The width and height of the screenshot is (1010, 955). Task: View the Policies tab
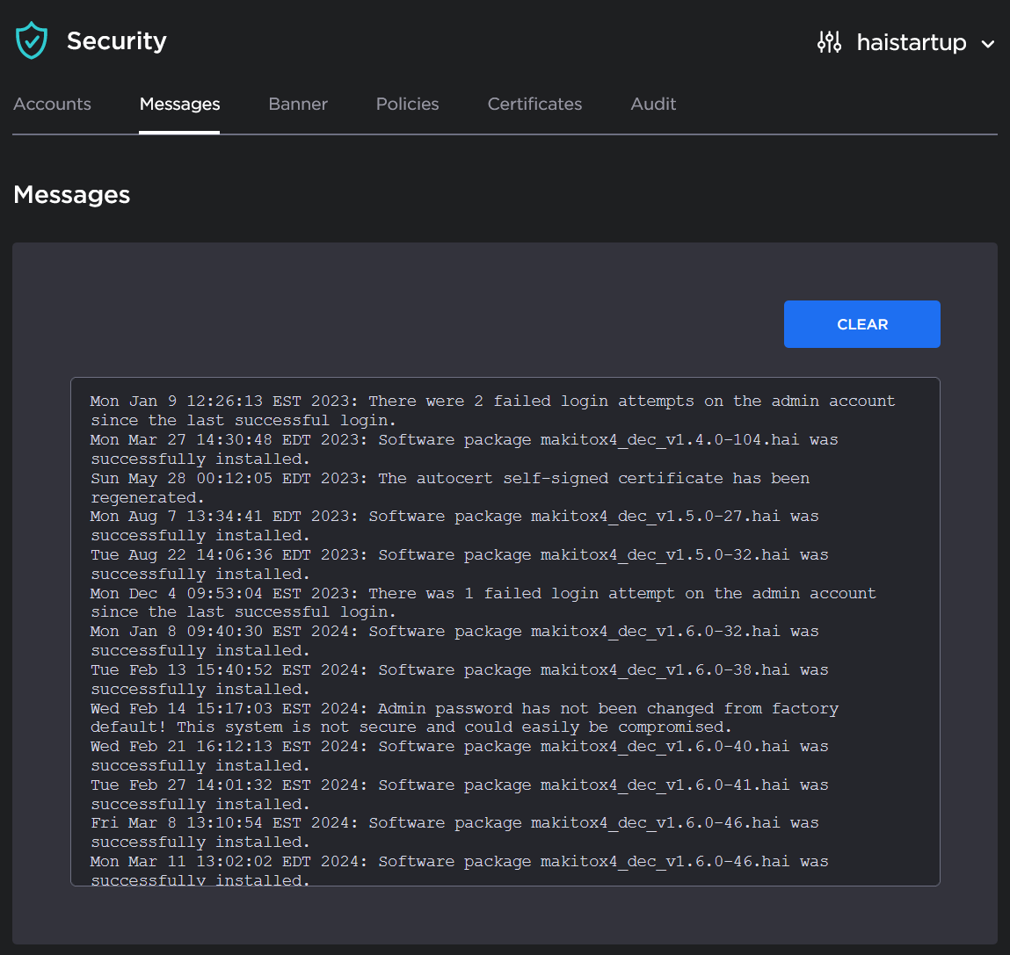pyautogui.click(x=407, y=104)
